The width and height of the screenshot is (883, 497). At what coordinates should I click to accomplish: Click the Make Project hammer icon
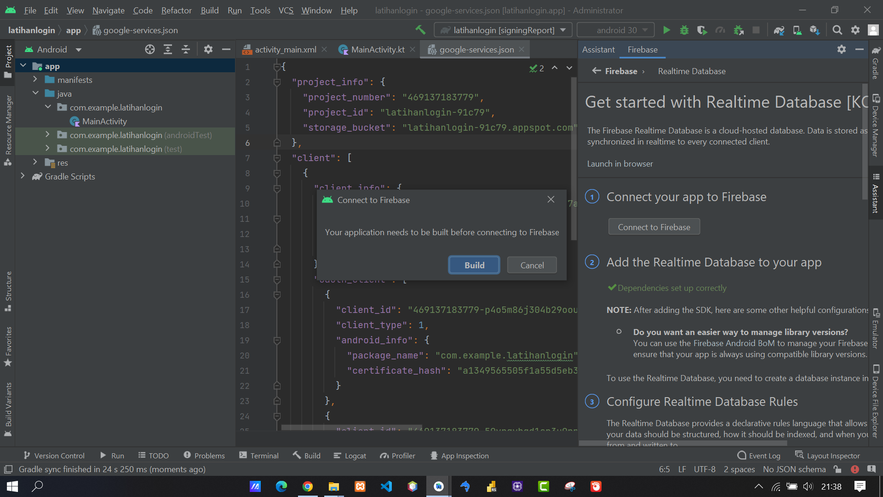420,30
